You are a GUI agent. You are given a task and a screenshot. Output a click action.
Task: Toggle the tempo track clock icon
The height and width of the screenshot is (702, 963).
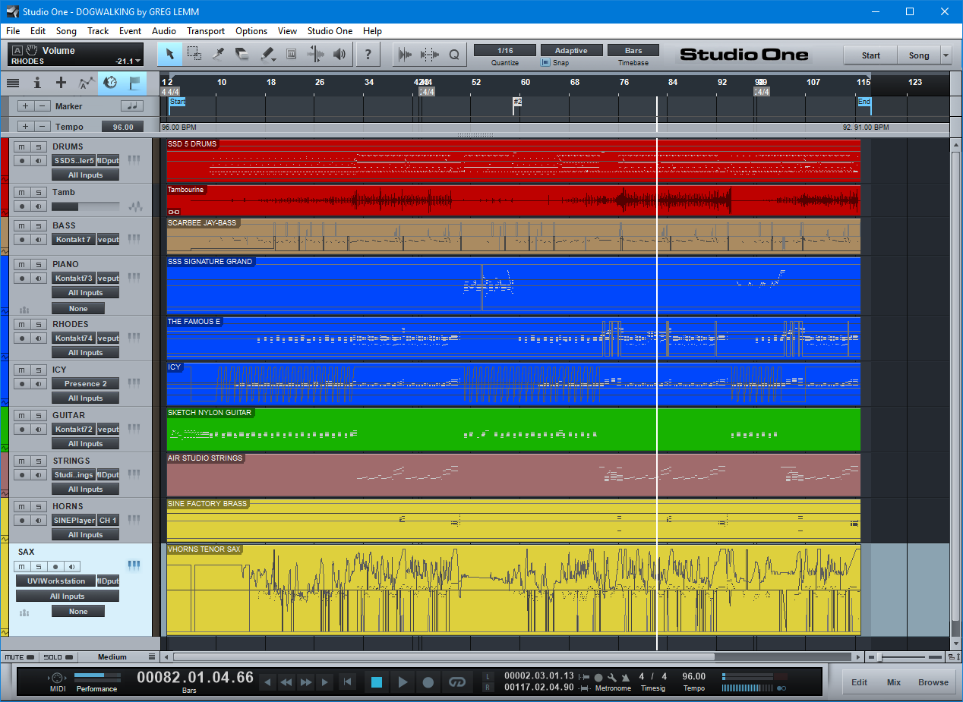point(110,83)
